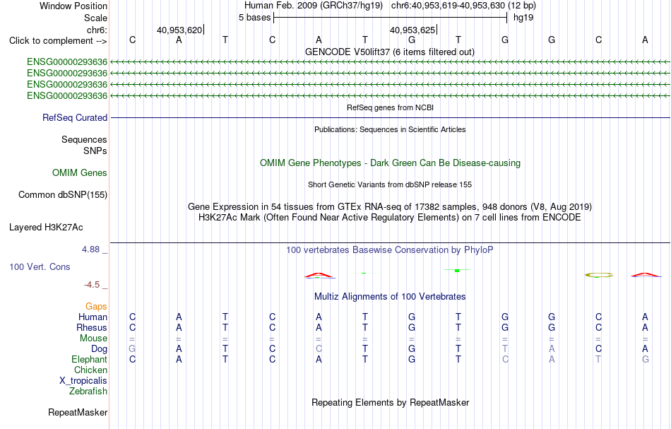
Task: Click the 4.88 PhyloP upper axis value
Action: pyautogui.click(x=90, y=249)
